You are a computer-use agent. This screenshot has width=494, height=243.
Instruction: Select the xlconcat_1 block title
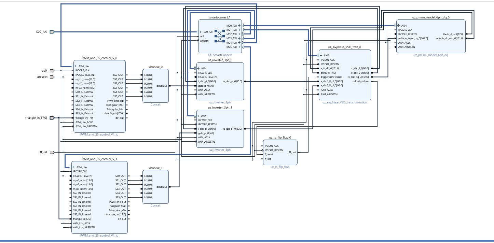click(155, 168)
